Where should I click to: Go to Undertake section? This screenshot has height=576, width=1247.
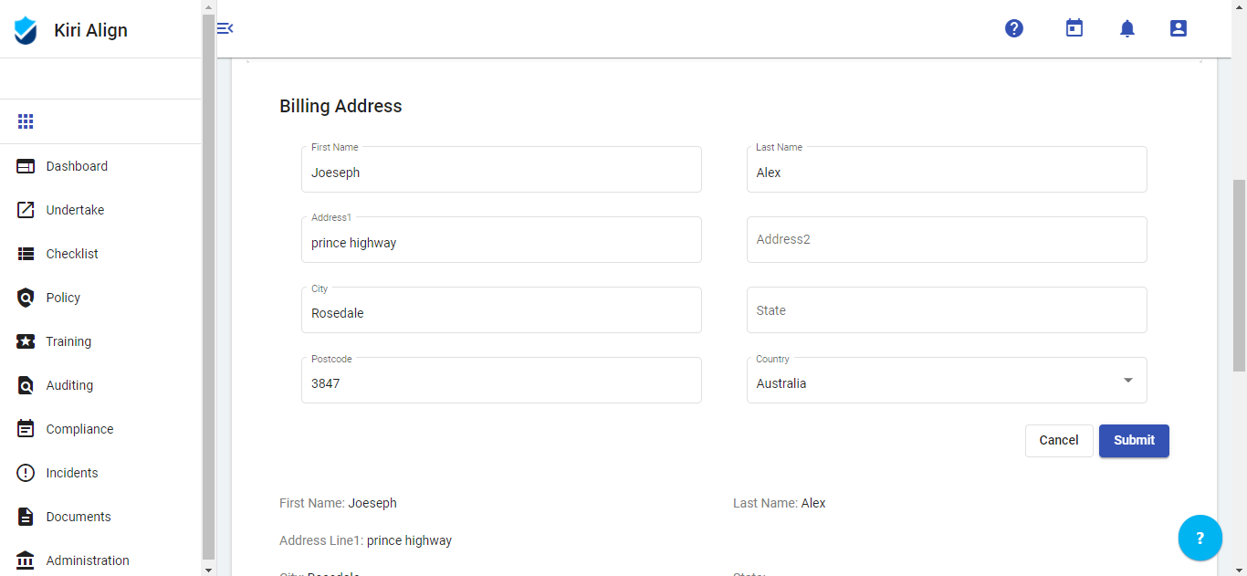100,210
